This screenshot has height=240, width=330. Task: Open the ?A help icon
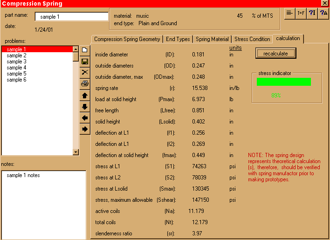[x=323, y=14]
